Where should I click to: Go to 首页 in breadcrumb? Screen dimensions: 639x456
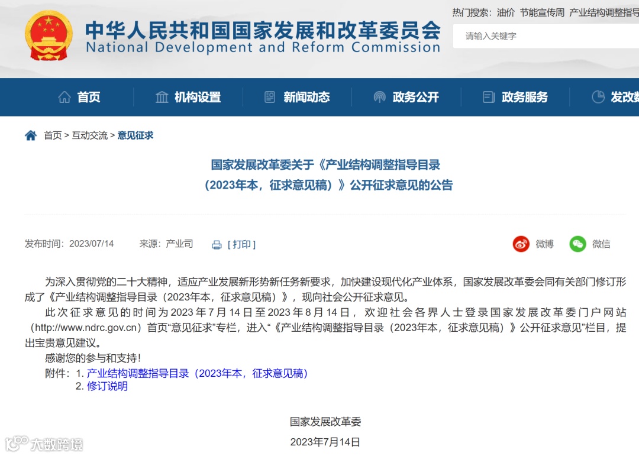(53, 135)
